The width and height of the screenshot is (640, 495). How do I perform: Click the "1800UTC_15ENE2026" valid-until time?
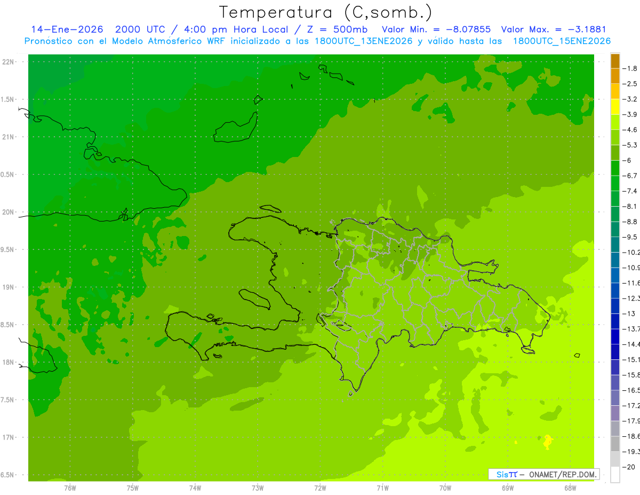point(562,41)
